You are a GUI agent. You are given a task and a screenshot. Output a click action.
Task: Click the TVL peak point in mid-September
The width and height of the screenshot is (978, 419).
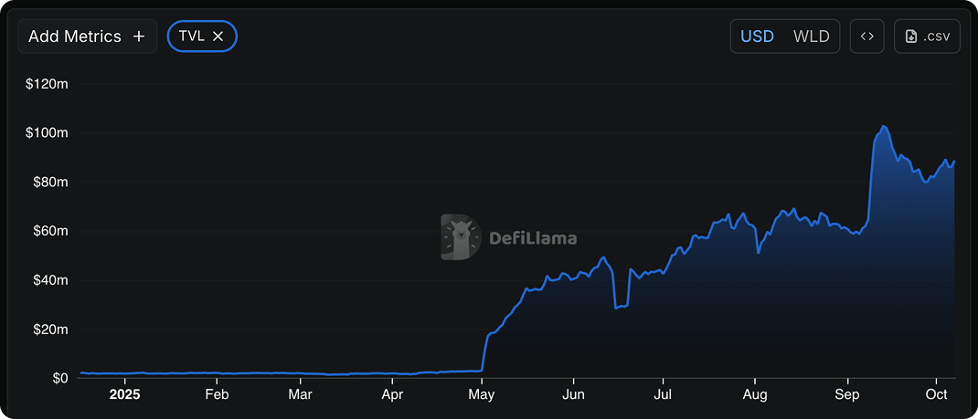[883, 126]
